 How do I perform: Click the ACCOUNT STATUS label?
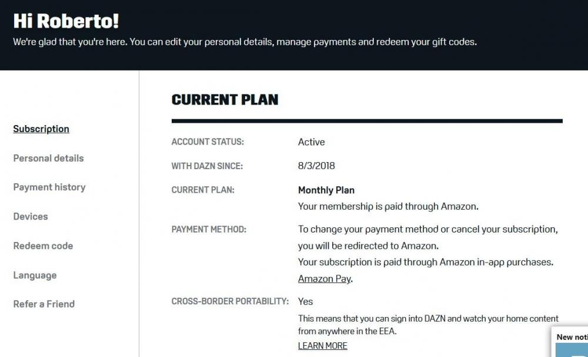208,142
